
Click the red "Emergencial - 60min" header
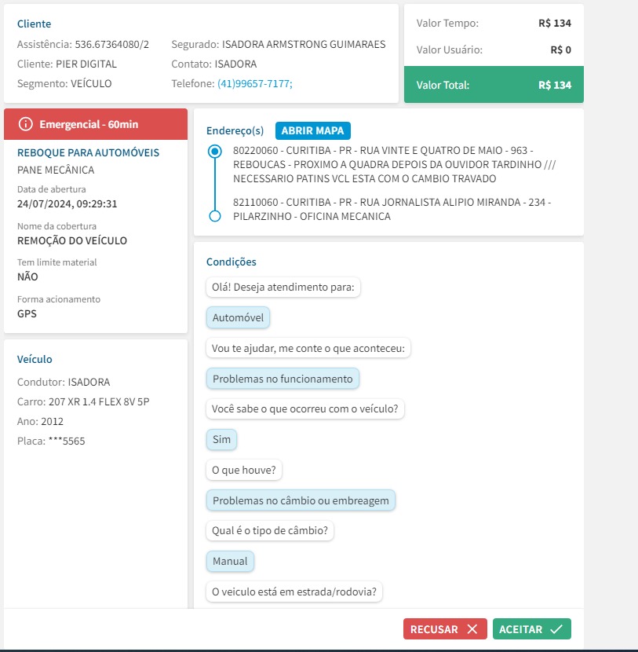click(96, 124)
